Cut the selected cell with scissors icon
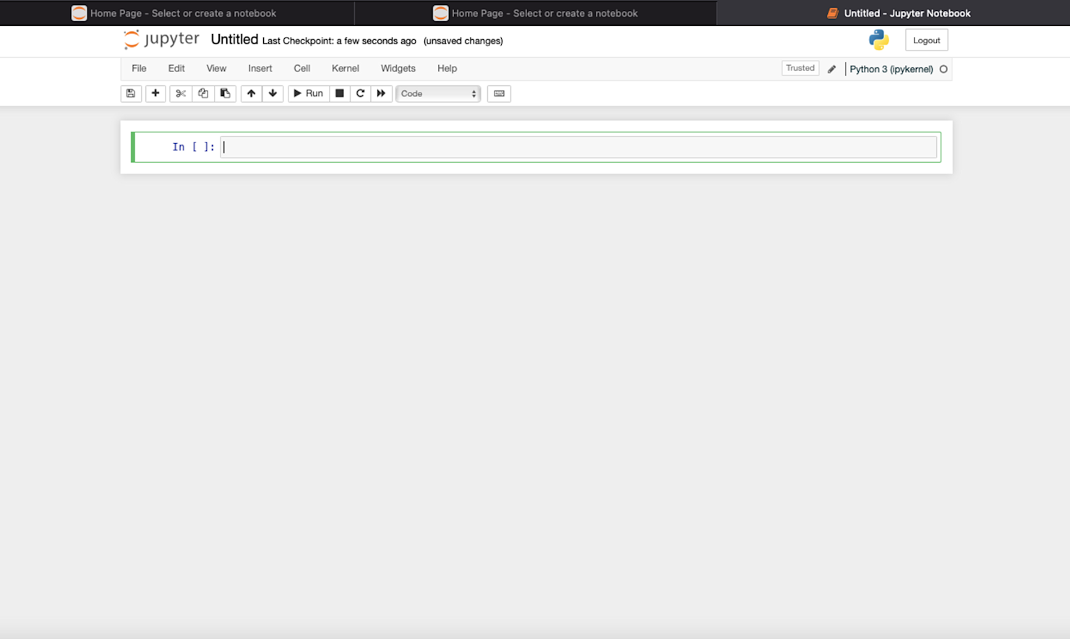The image size is (1070, 639). point(180,93)
